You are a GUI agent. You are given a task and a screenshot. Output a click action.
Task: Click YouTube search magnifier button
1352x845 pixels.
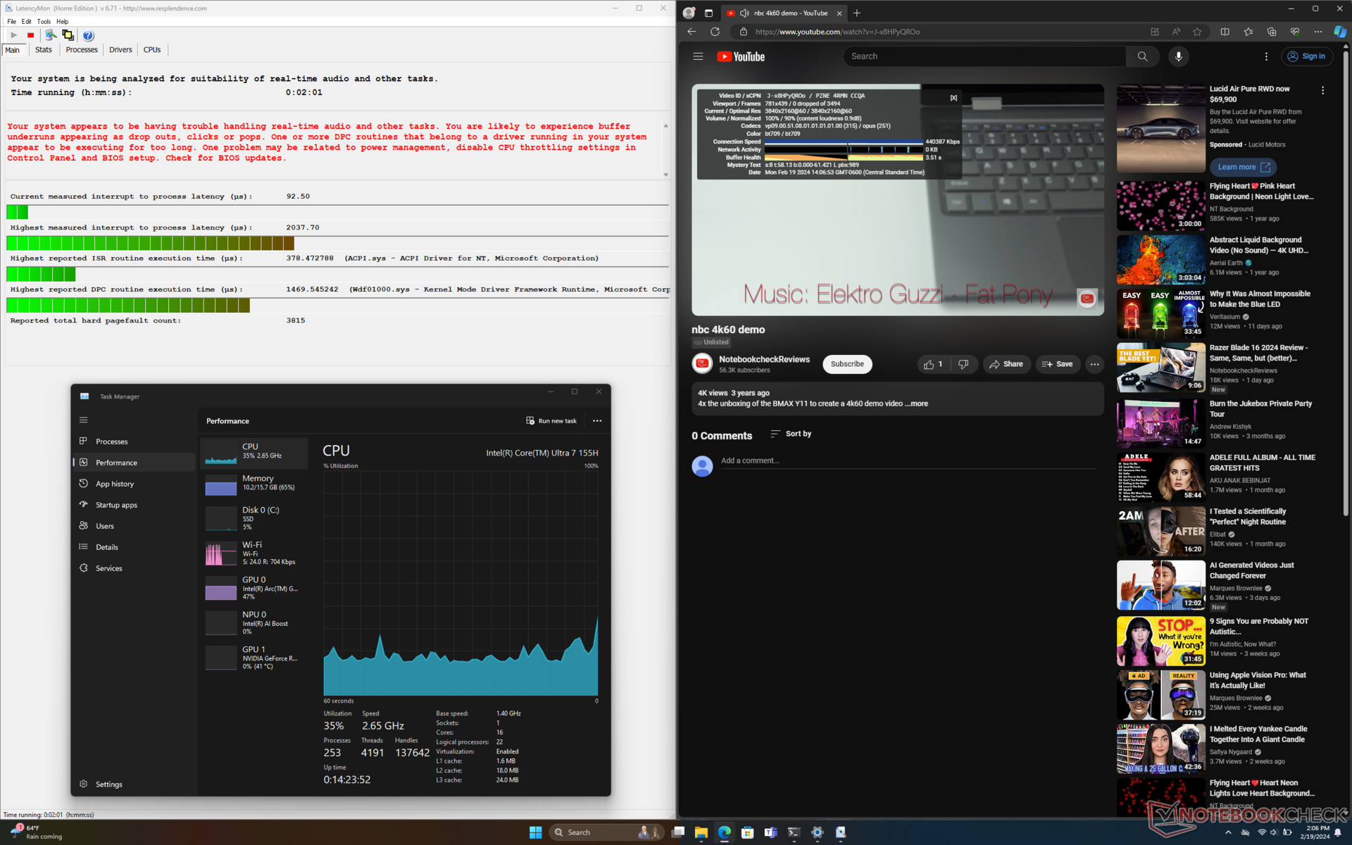pos(1142,56)
